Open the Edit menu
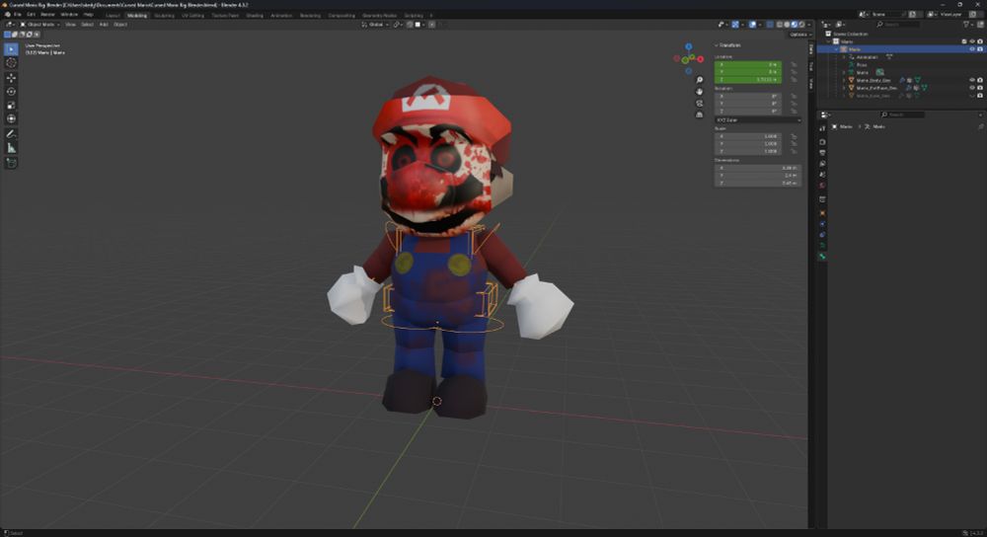Screen dimensions: 987x537 [31, 15]
